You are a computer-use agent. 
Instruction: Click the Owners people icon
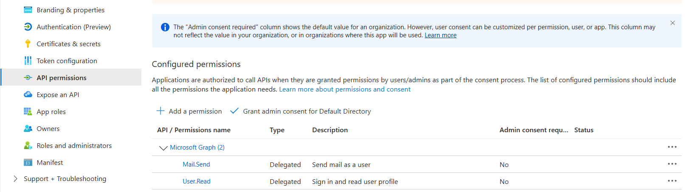28,128
